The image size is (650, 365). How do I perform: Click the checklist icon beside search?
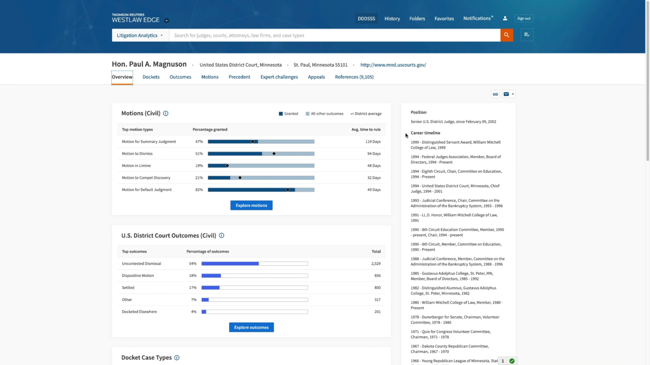pyautogui.click(x=527, y=35)
